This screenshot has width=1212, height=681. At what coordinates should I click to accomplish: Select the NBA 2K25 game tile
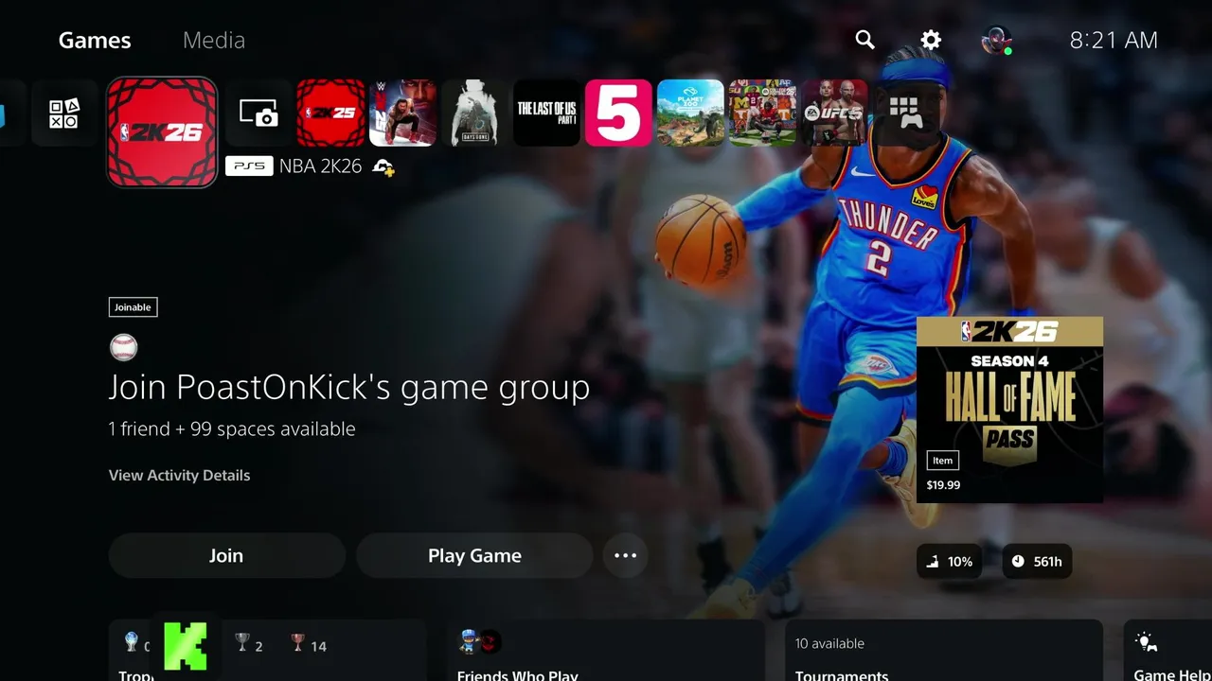pos(330,113)
